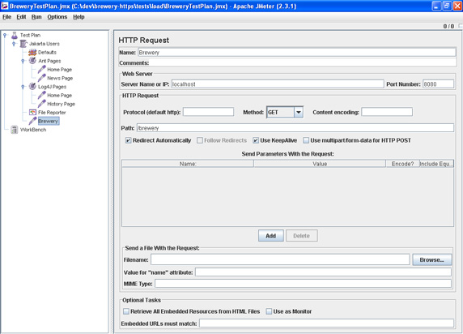The image size is (463, 334).
Task: Collapse the Jakarta Users tree node
Action: (x=14, y=44)
